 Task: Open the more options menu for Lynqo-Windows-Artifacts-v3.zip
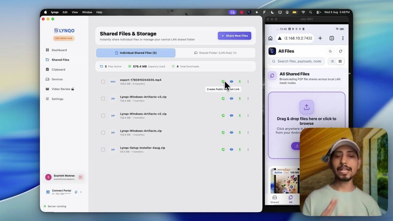pyautogui.click(x=248, y=99)
